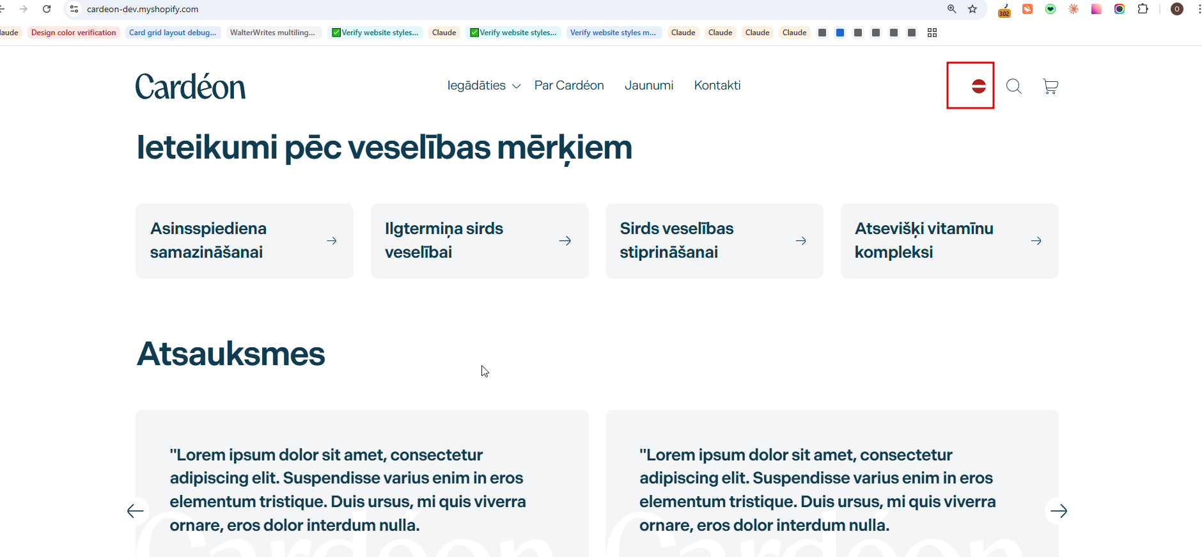Click arrow on Ilgtermiņa sirds veselībai card
Screen dimensions: 1202x557
tap(565, 241)
